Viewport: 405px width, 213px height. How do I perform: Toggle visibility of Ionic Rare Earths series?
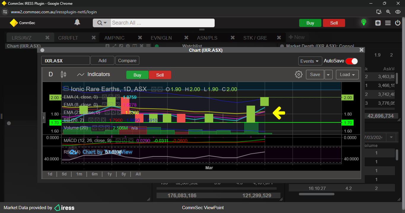pyautogui.click(x=154, y=89)
